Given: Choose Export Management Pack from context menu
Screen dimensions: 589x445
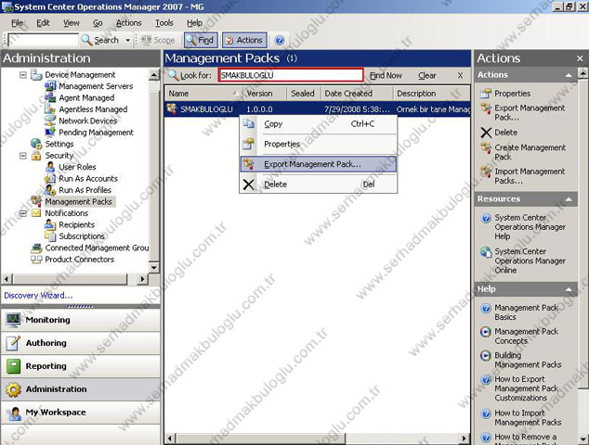Looking at the screenshot, I should coord(319,164).
